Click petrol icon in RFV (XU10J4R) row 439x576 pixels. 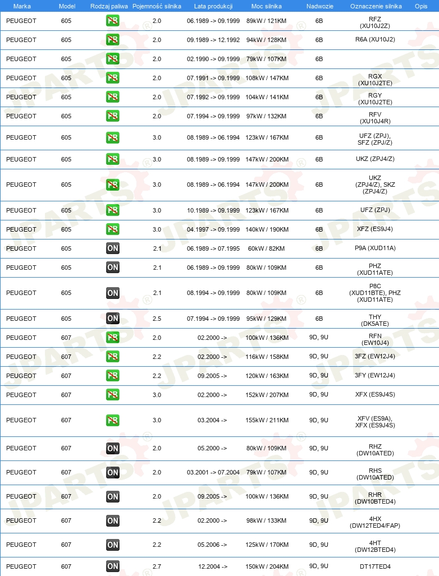112,116
